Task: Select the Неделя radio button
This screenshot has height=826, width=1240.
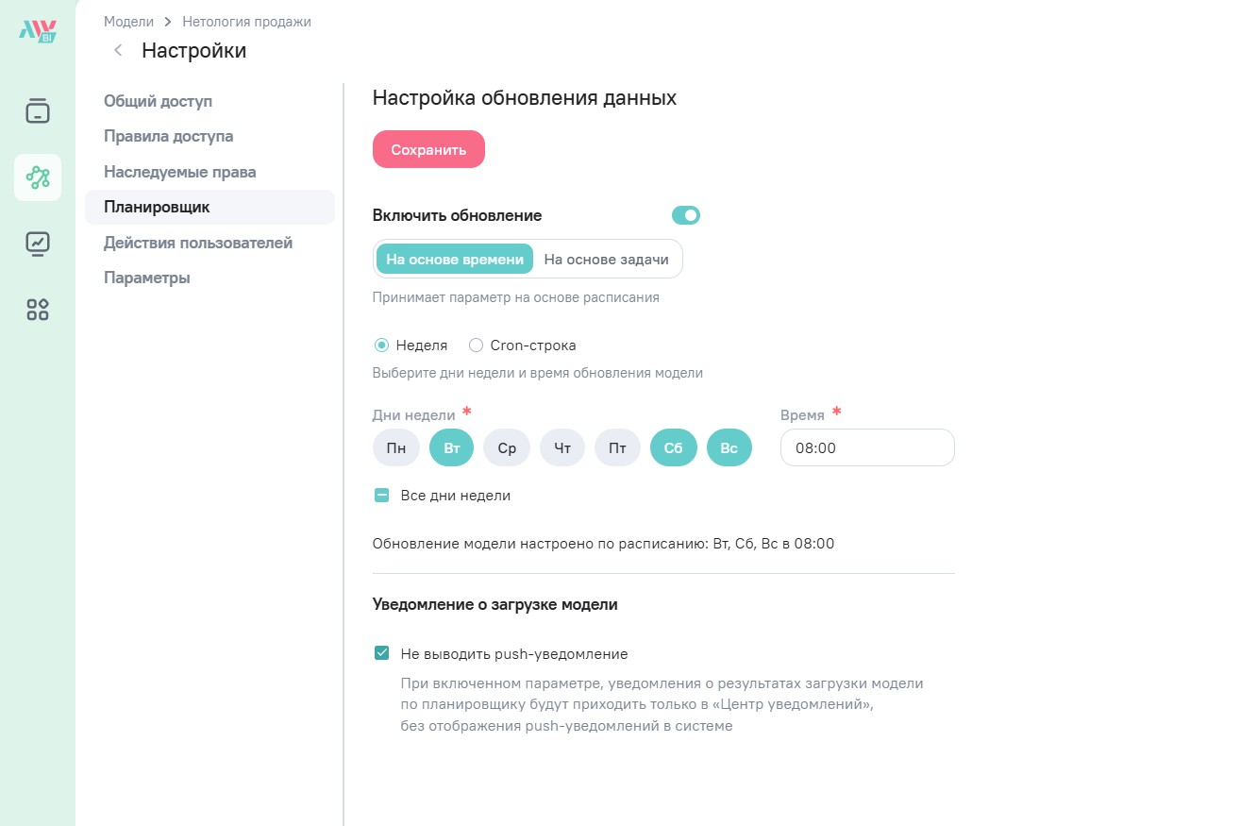Action: (382, 346)
